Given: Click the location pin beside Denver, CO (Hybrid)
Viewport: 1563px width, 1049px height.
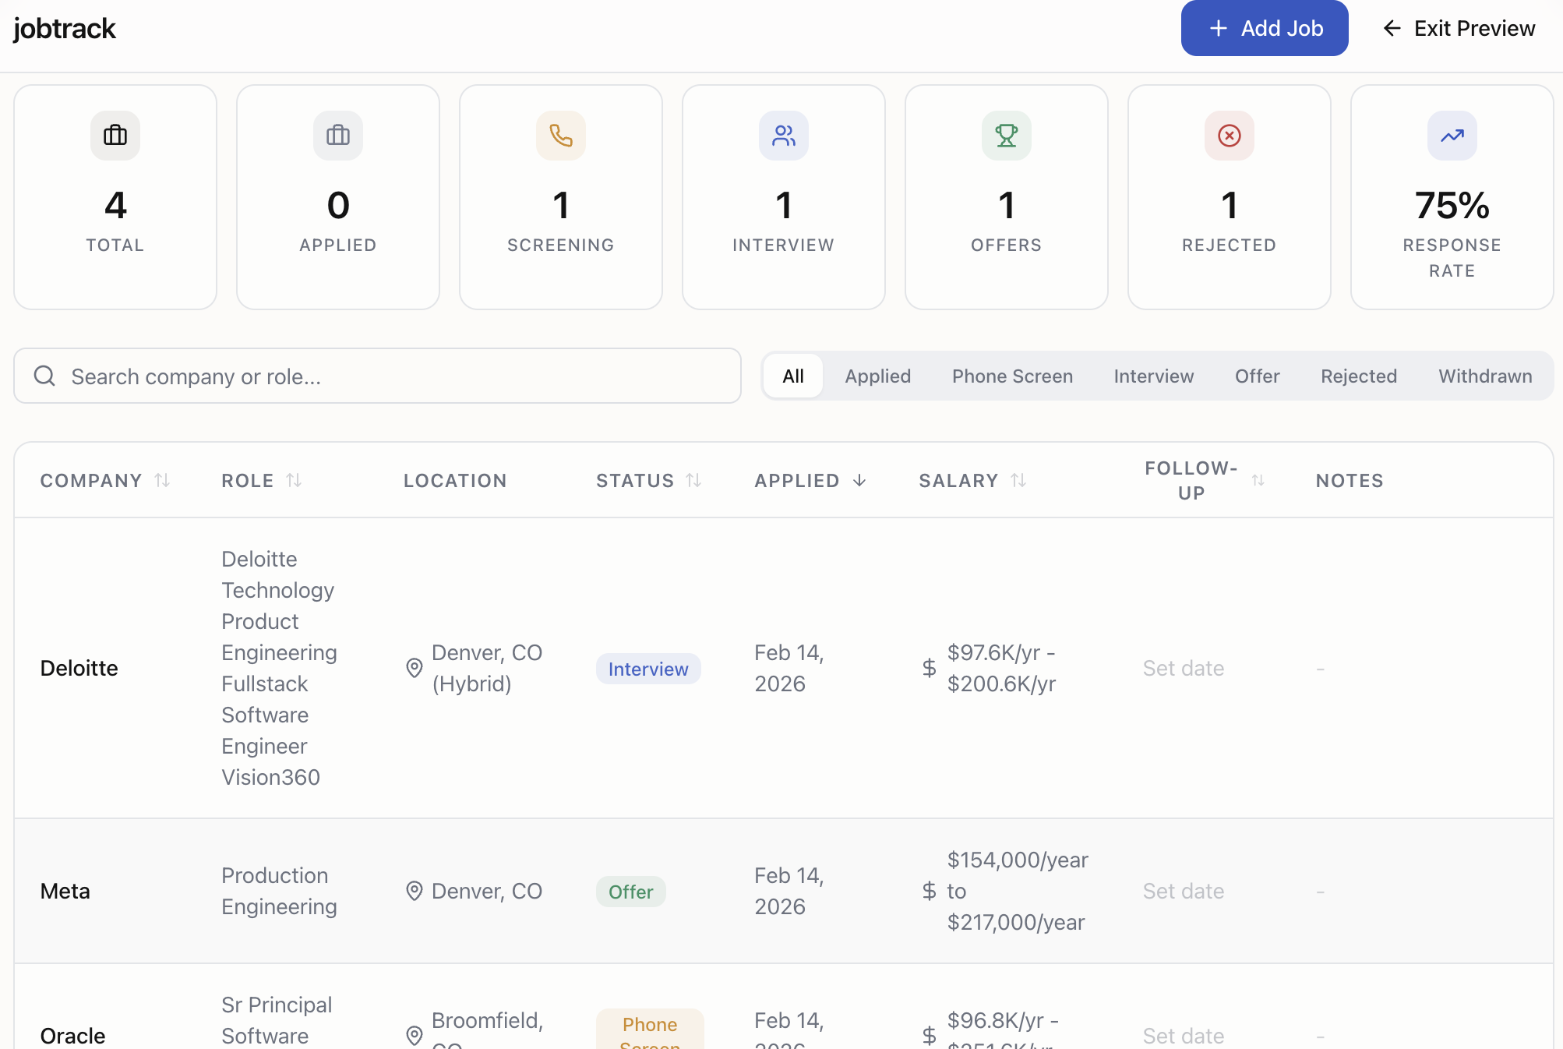Looking at the screenshot, I should click(x=414, y=668).
